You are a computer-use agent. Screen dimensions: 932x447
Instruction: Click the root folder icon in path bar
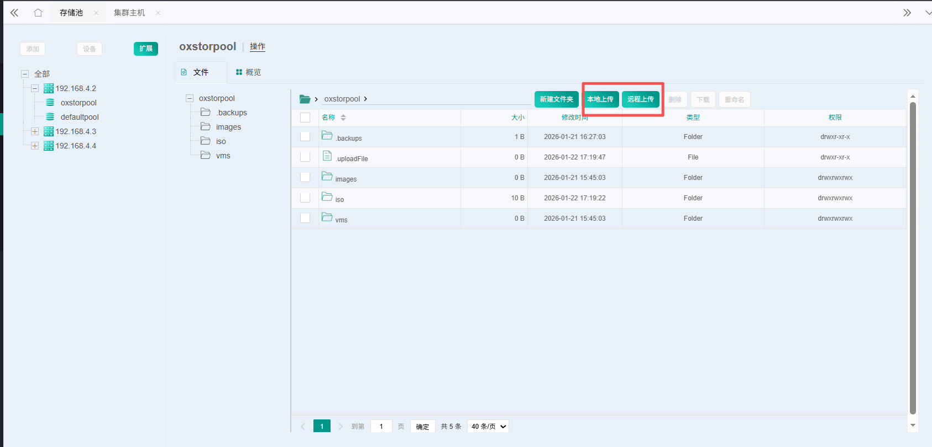pos(305,99)
